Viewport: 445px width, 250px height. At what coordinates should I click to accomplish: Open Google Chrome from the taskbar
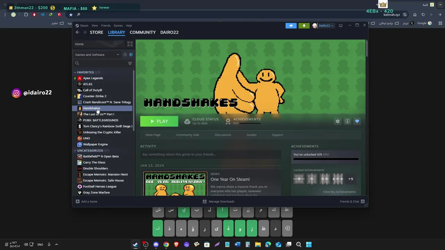point(166,244)
